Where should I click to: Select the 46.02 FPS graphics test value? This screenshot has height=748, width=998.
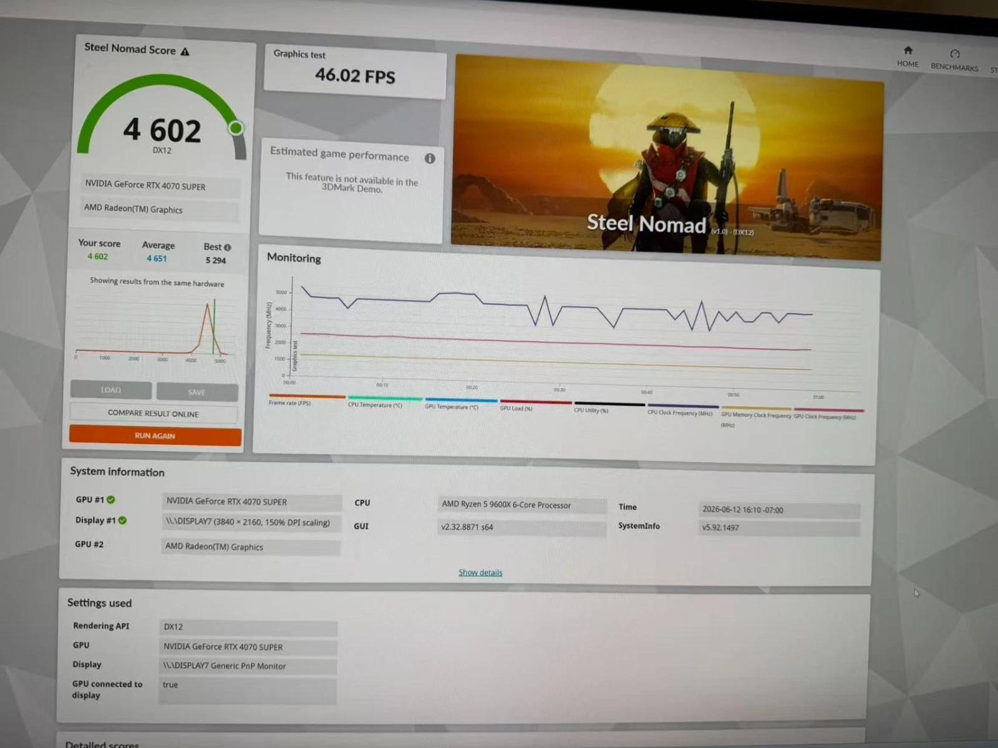point(355,76)
